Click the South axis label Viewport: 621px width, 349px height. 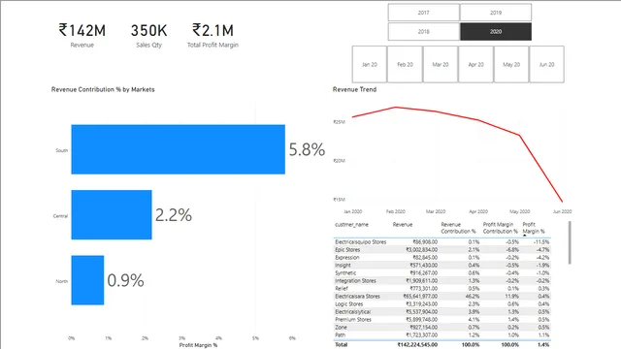62,150
